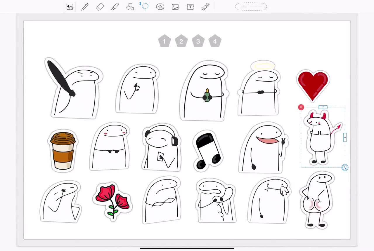Viewport: 374px width, 251px height.
Task: Select the Laser pointer tool
Action: point(205,6)
